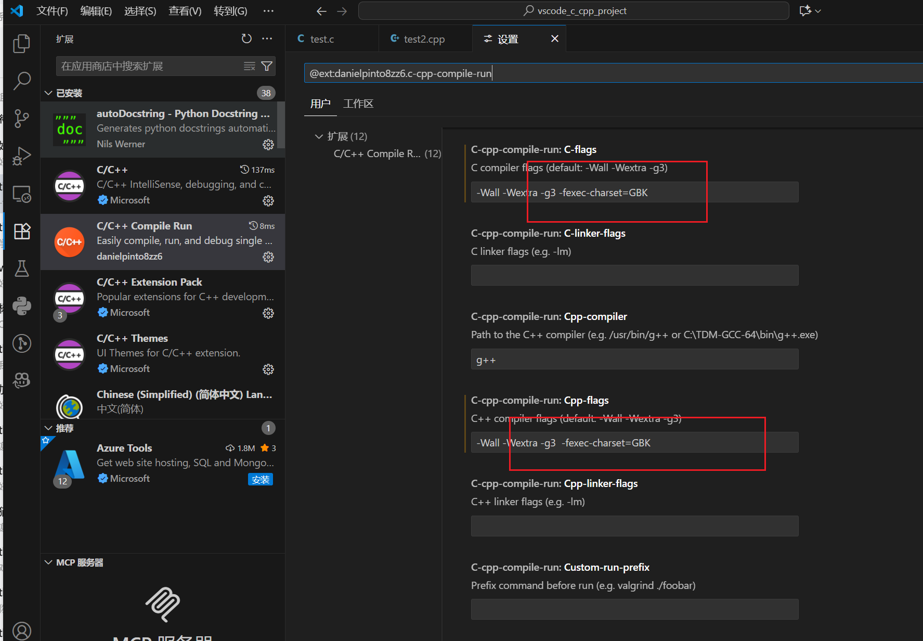Select the 工作区 settings scope tab
This screenshot has height=641, width=923.
click(358, 104)
